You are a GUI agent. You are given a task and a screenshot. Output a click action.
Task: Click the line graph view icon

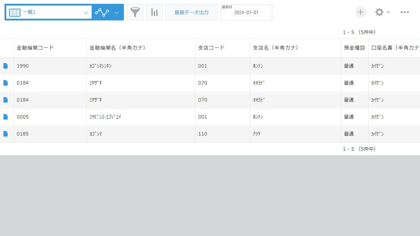tap(102, 12)
